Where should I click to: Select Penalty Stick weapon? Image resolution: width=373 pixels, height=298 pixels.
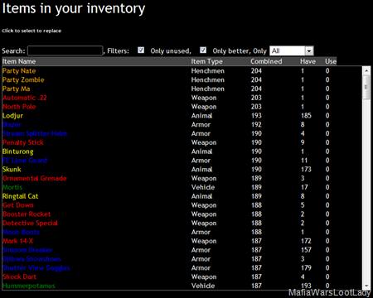pyautogui.click(x=23, y=142)
